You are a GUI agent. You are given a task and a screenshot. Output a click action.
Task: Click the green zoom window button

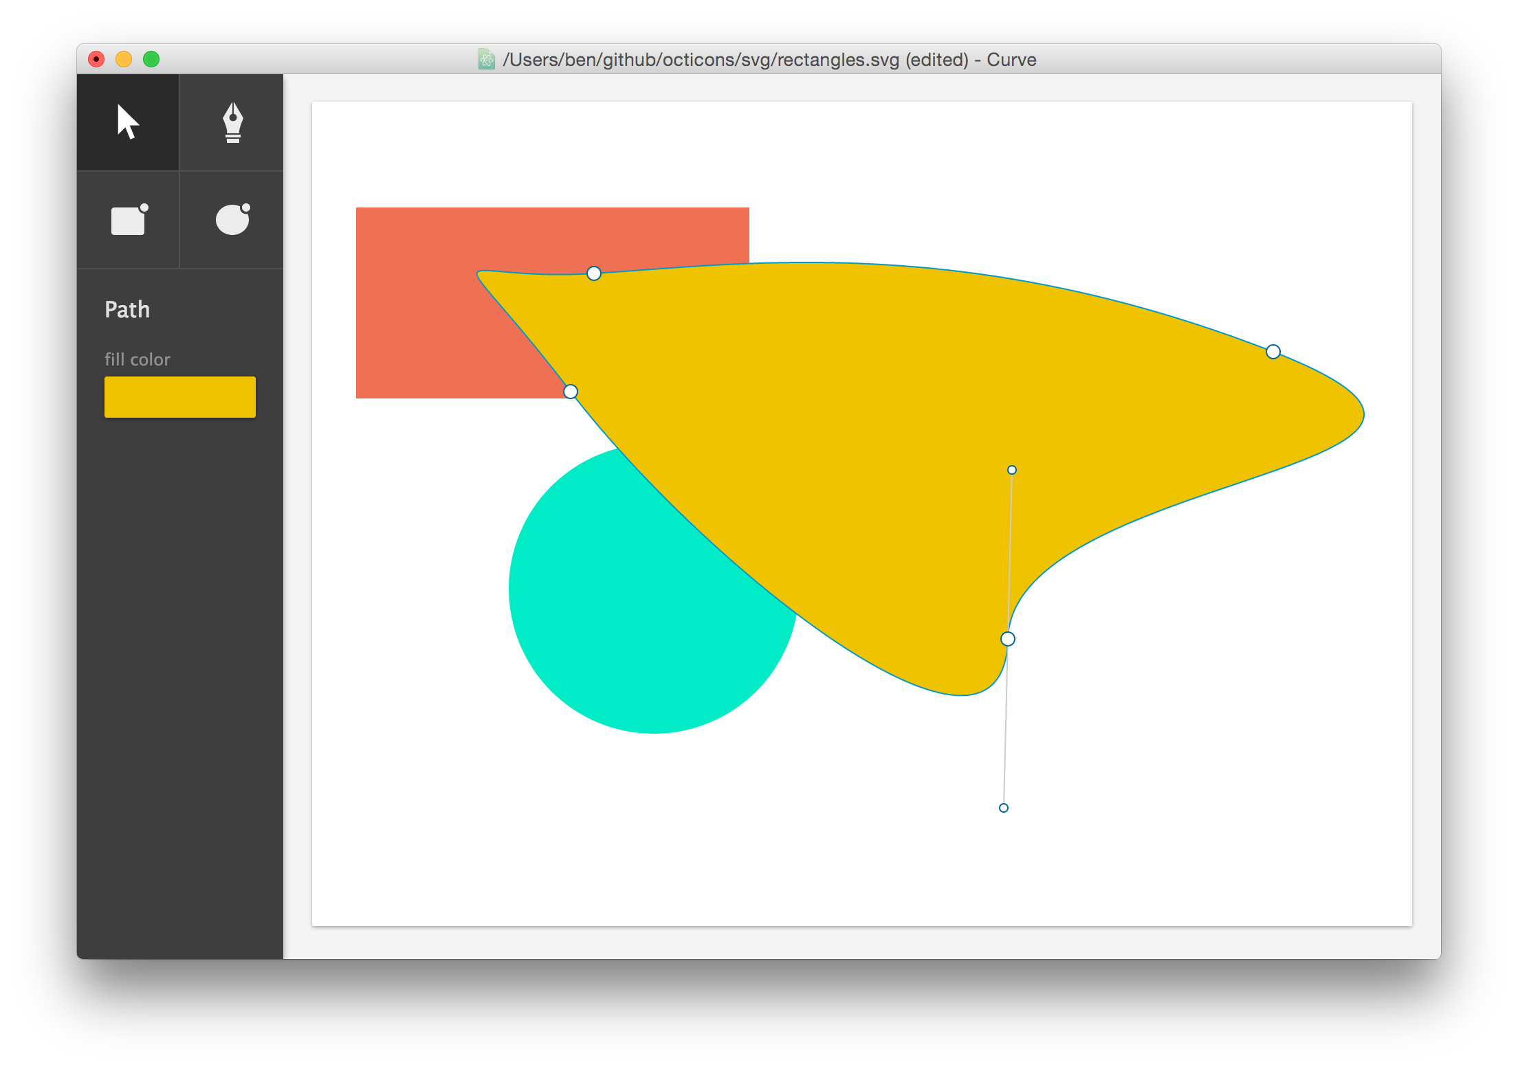151,60
